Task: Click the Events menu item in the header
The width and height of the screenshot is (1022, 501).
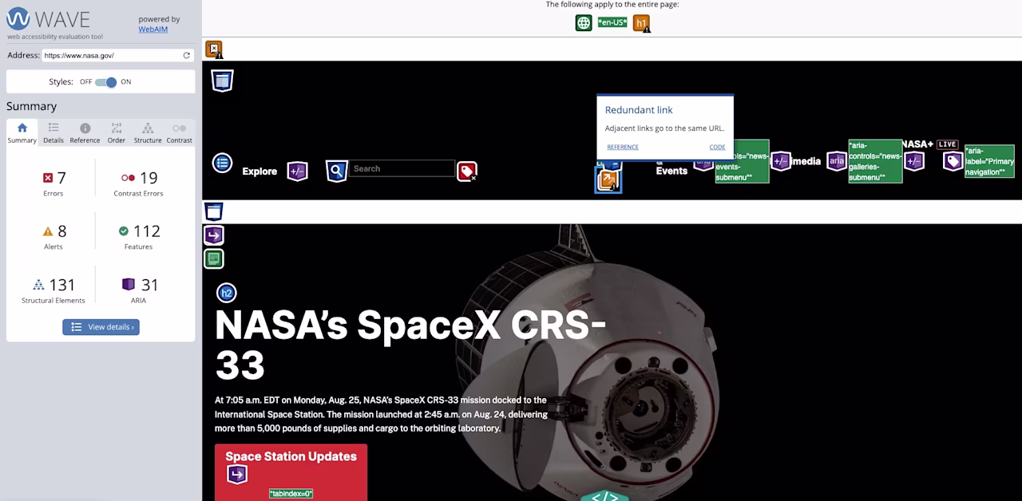Action: pyautogui.click(x=671, y=171)
